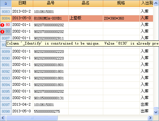Click empty 规格 cell in row 8094
This screenshot has height=121, width=159.
(121, 85)
